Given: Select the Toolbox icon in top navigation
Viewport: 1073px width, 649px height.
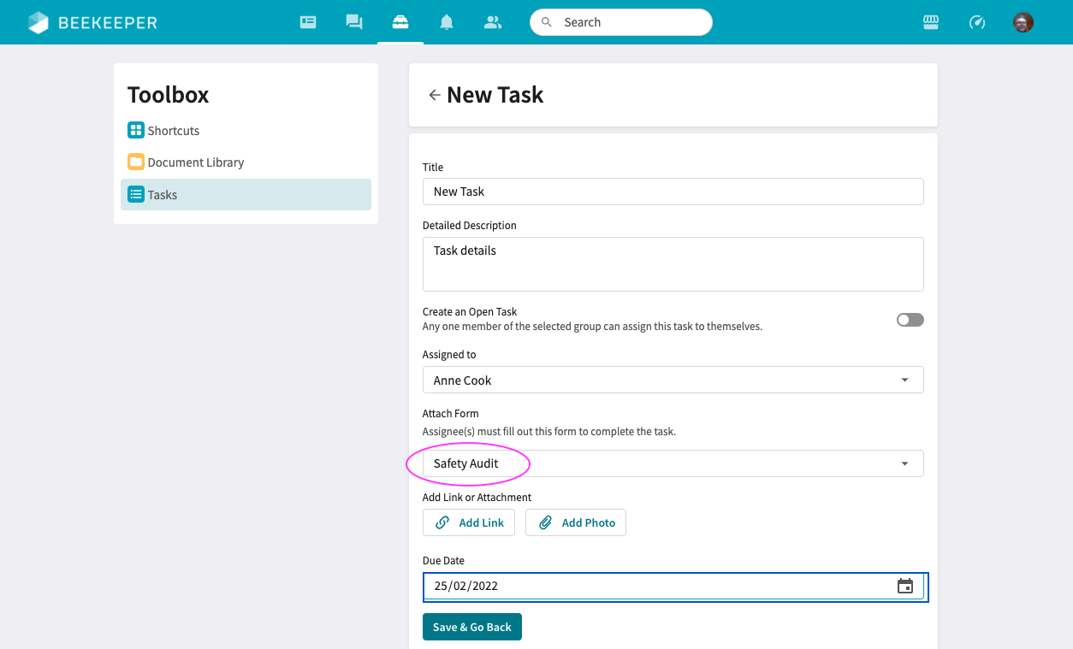Looking at the screenshot, I should tap(400, 22).
